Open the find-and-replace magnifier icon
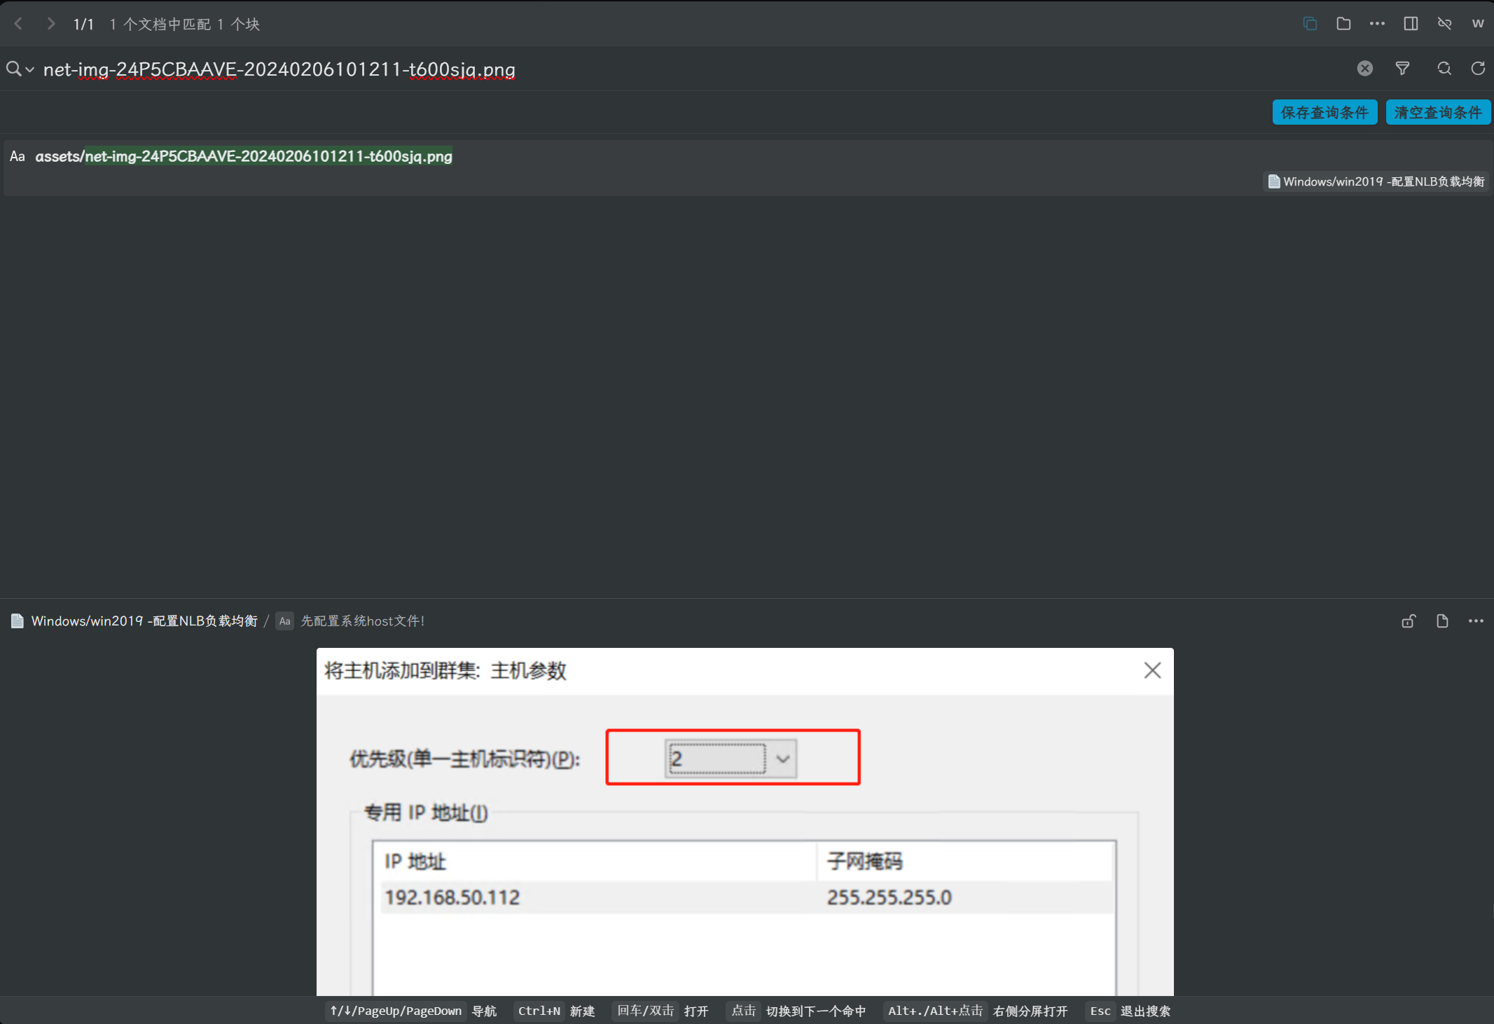This screenshot has height=1024, width=1494. tap(1444, 69)
